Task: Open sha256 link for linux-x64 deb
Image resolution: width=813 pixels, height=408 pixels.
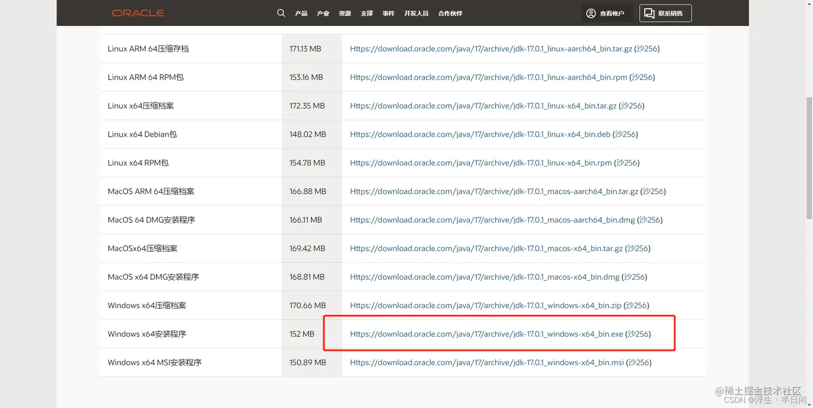Action: tap(625, 134)
